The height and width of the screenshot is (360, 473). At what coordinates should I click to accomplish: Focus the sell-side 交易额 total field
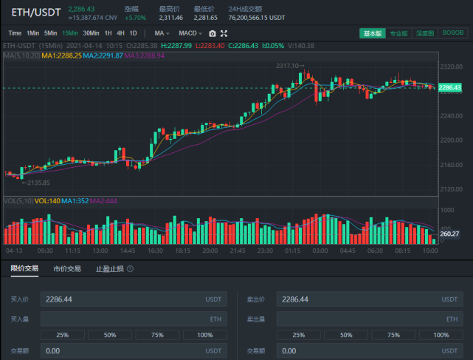[370, 350]
